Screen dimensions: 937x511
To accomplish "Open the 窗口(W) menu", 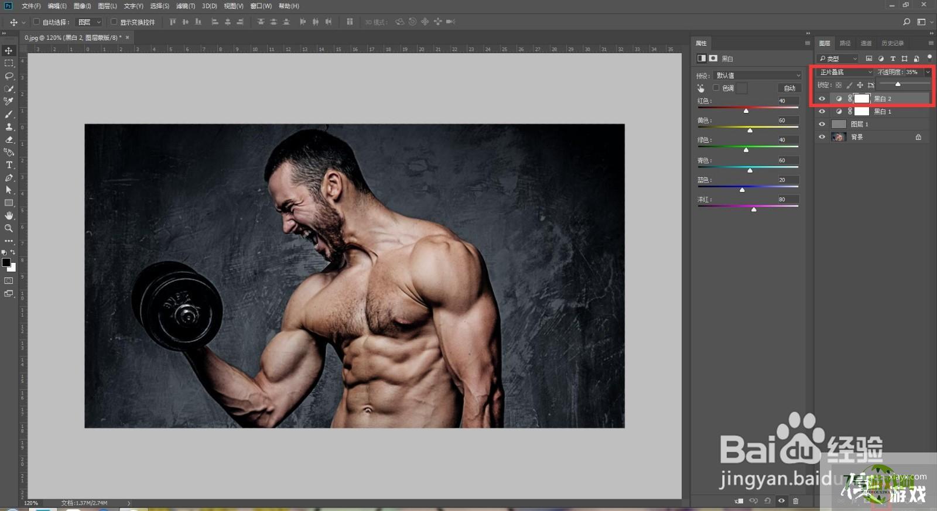I will [261, 6].
